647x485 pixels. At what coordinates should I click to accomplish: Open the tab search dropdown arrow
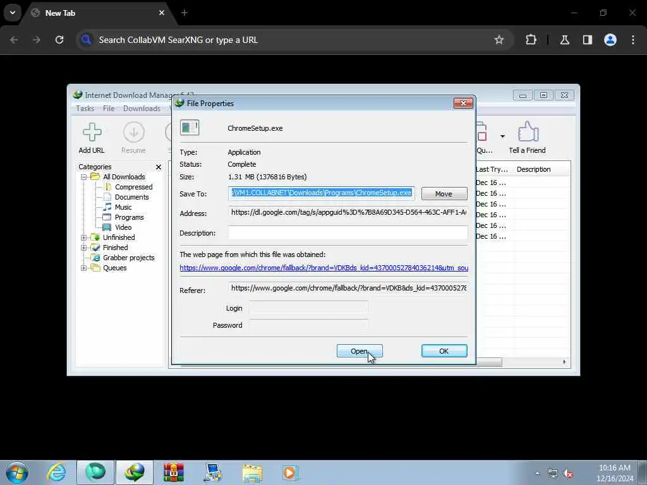click(x=13, y=13)
